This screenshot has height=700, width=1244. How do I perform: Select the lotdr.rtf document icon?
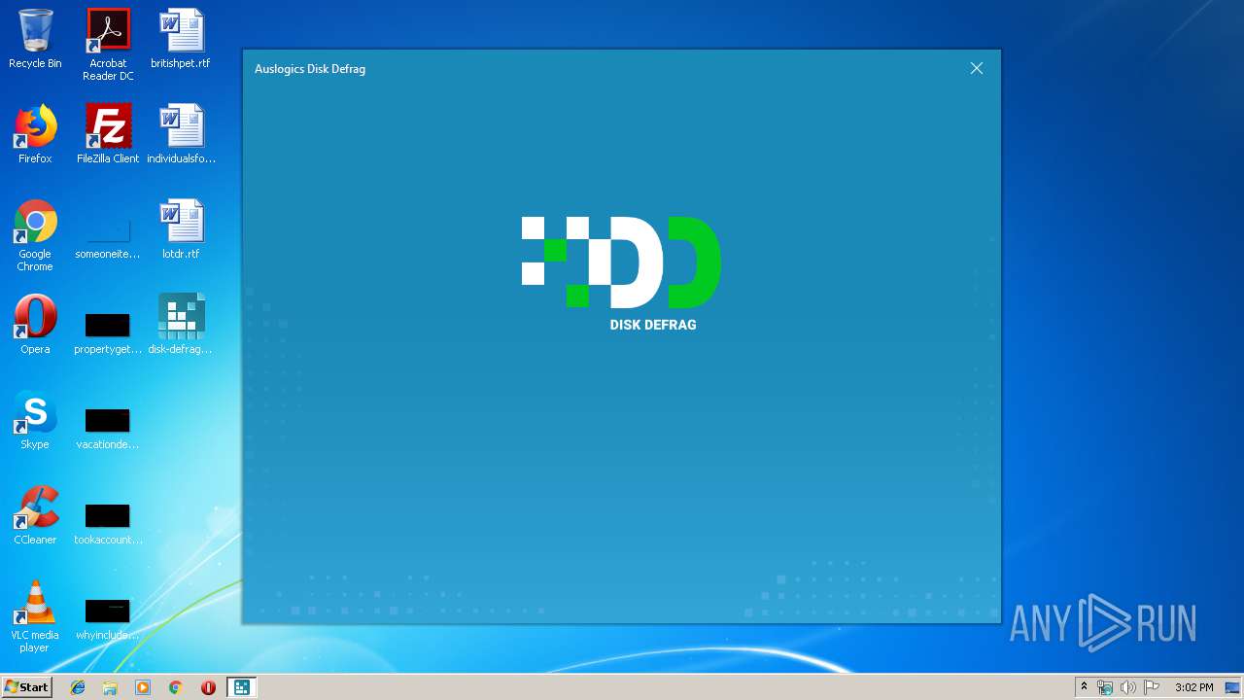point(181,229)
